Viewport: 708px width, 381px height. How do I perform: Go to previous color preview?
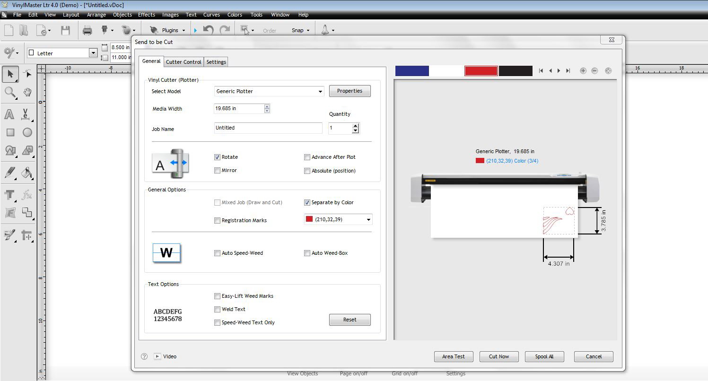tap(551, 71)
